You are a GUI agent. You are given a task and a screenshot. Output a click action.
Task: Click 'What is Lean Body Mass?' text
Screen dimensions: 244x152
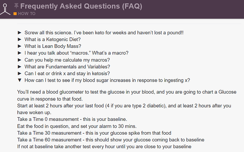click(x=53, y=46)
